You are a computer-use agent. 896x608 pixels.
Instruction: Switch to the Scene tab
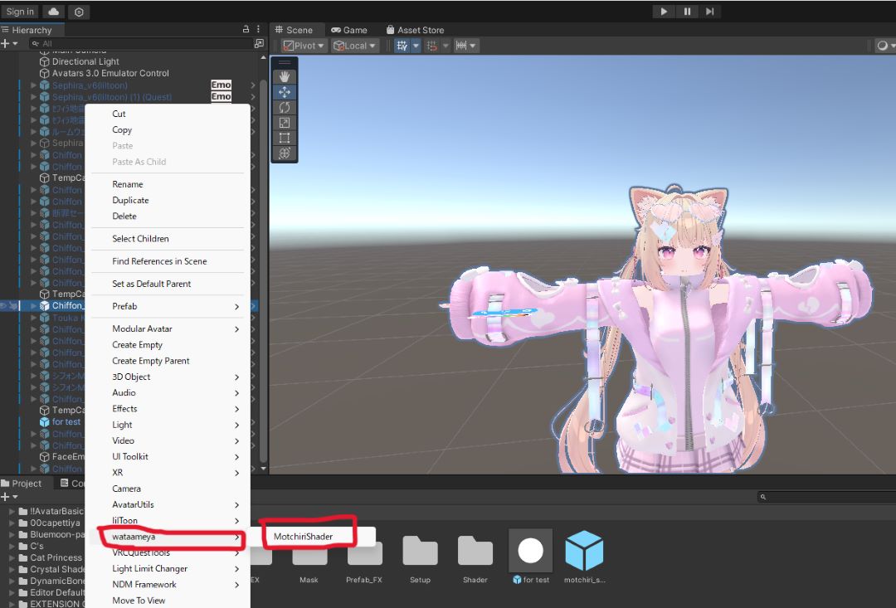point(294,30)
